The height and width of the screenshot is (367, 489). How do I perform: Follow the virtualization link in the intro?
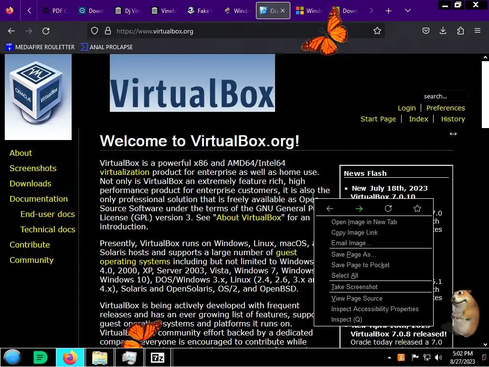tap(125, 172)
